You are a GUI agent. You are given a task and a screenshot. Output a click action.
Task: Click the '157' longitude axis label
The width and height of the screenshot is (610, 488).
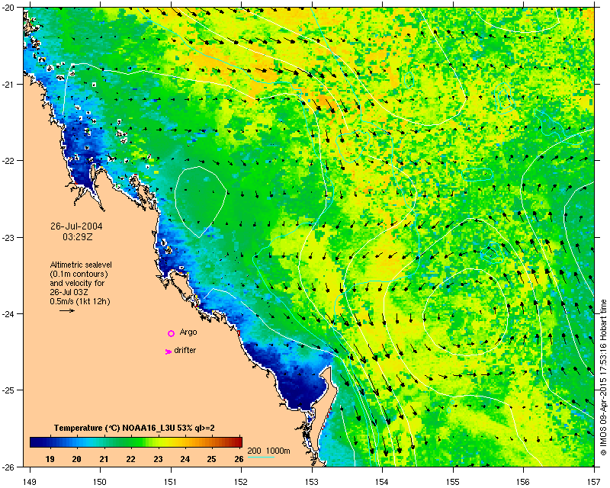click(x=594, y=482)
